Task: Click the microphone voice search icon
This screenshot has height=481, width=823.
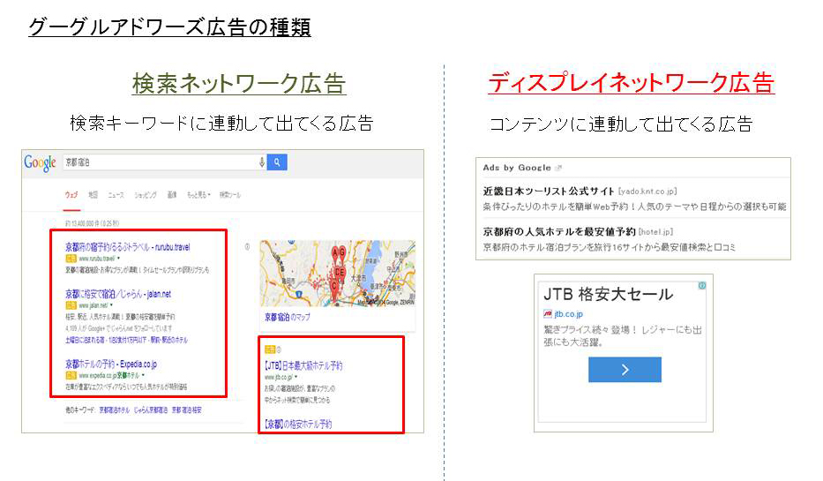Action: click(x=261, y=162)
